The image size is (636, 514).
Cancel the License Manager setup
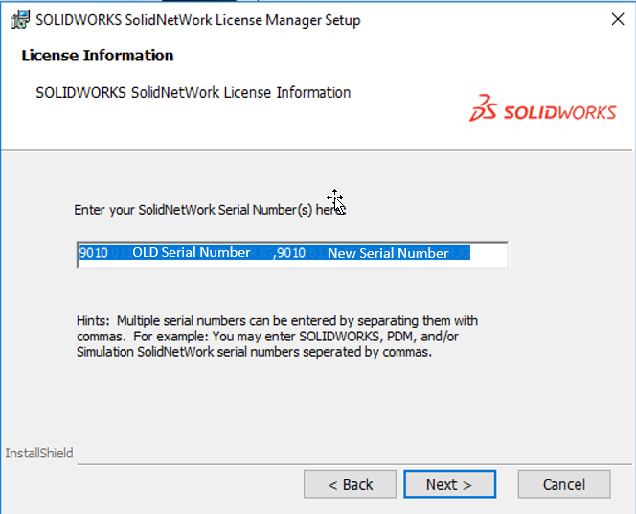[564, 484]
